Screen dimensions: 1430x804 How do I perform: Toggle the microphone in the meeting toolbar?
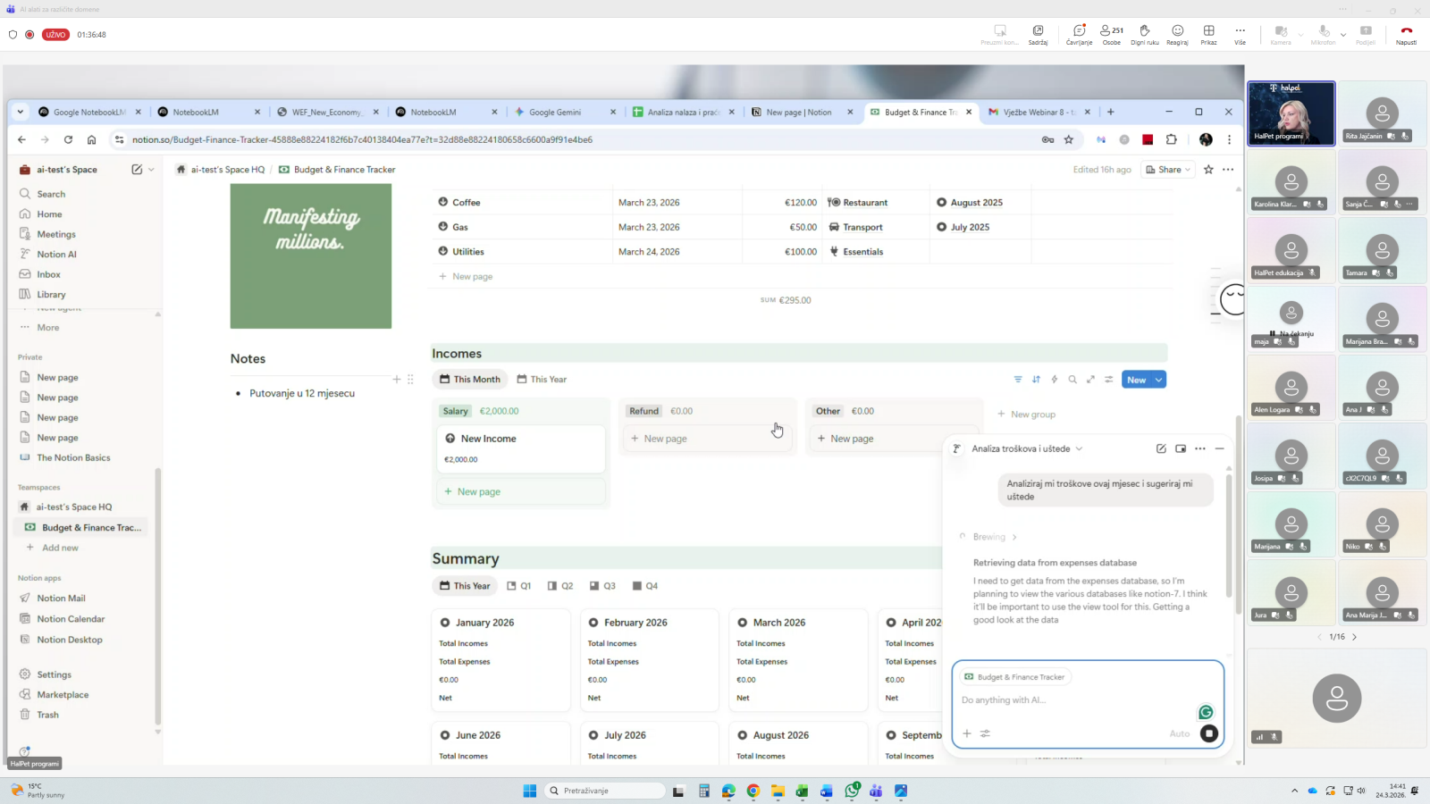coord(1322,34)
